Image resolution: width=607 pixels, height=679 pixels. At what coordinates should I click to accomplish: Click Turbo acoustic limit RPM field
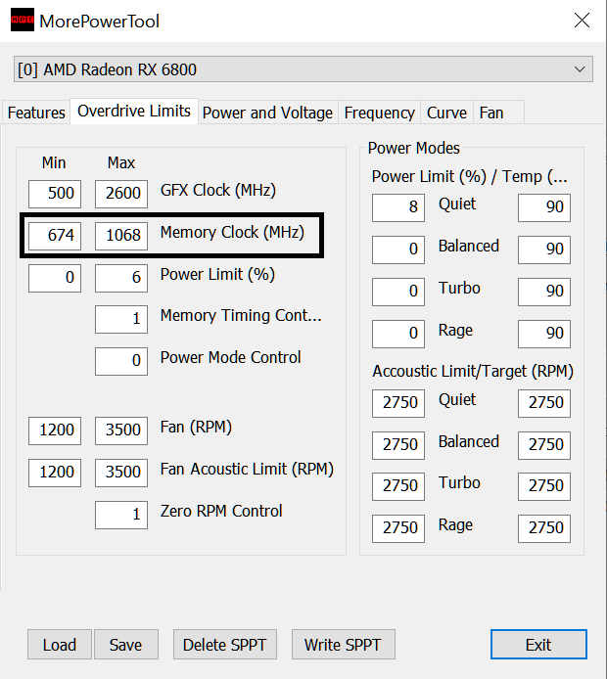tap(398, 486)
